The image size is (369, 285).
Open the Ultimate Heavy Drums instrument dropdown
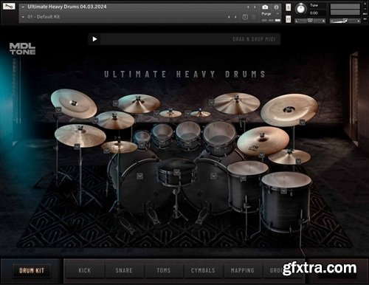pos(23,7)
